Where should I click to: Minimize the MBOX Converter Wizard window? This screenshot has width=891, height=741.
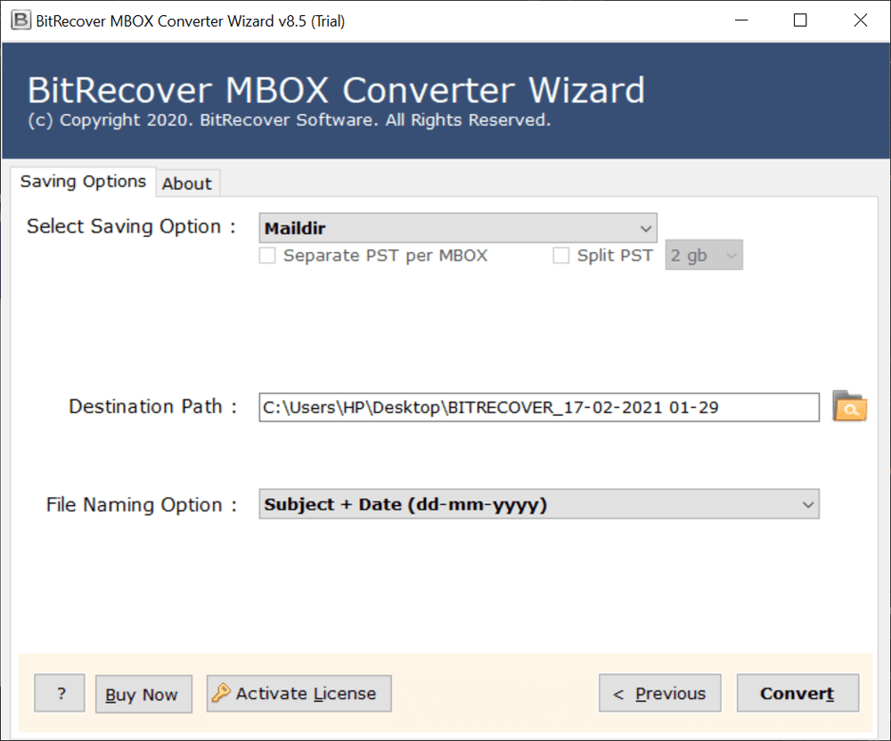pyautogui.click(x=741, y=21)
